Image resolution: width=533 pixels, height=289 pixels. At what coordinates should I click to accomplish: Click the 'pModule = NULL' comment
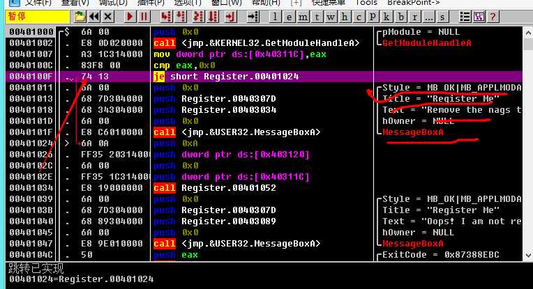[x=421, y=32]
